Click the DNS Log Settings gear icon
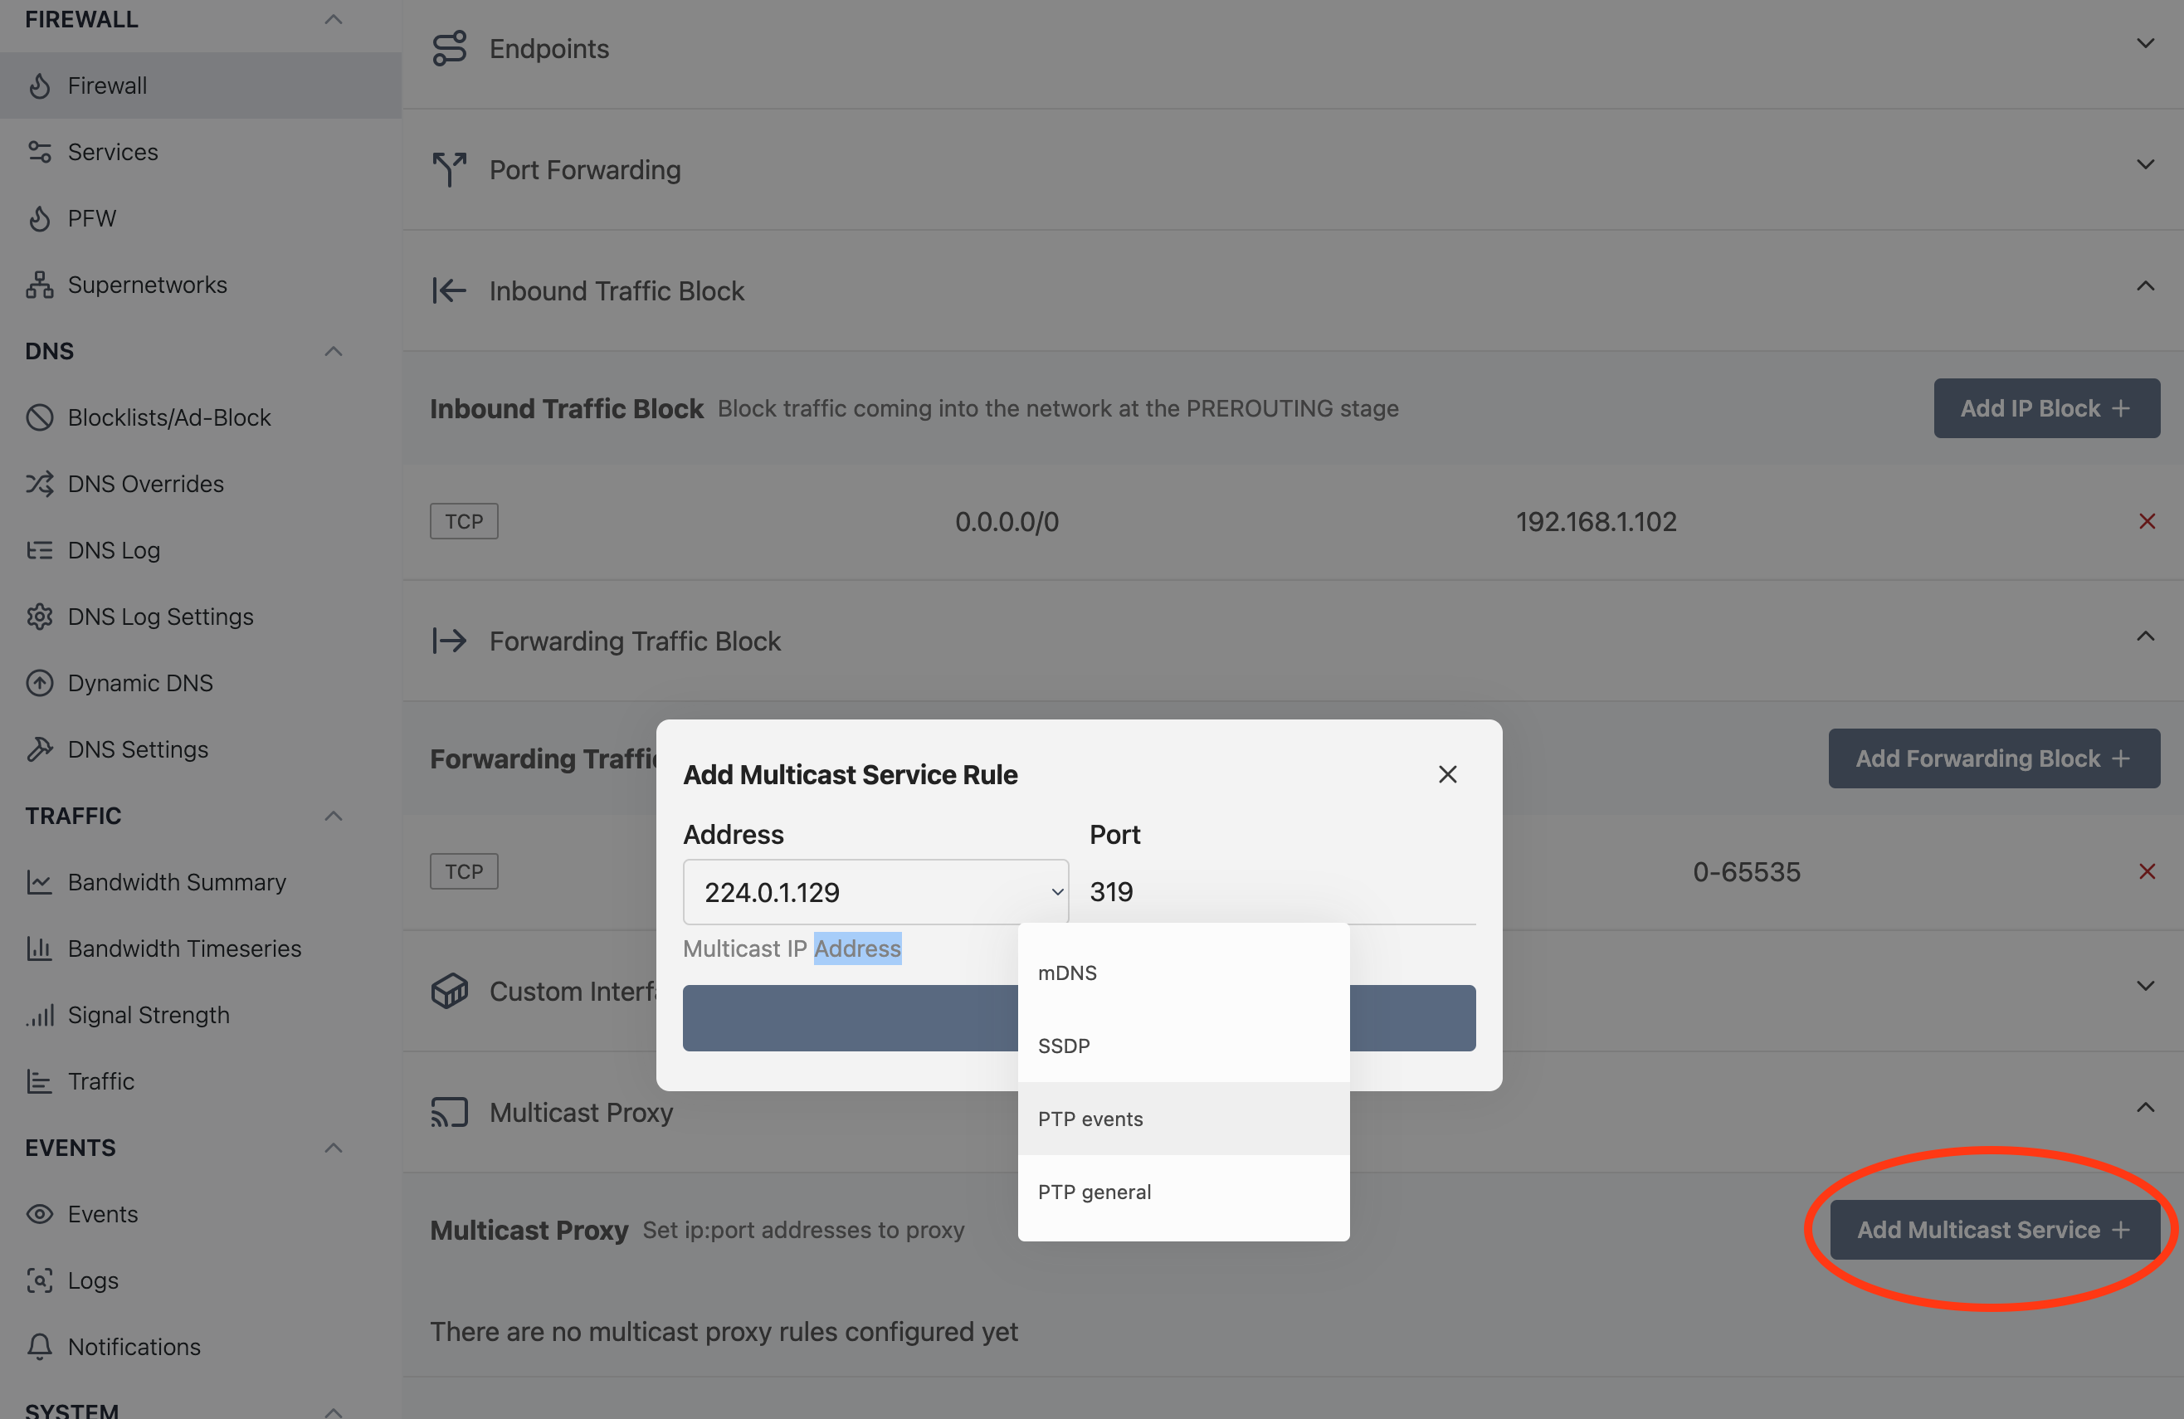Screen dimensions: 2184x1419 (40, 617)
